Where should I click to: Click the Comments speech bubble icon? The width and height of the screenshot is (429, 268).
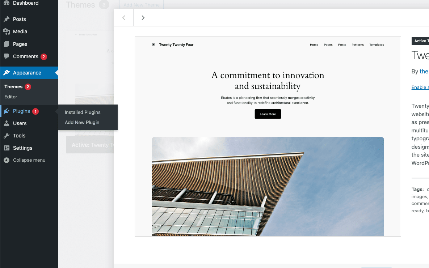7,56
